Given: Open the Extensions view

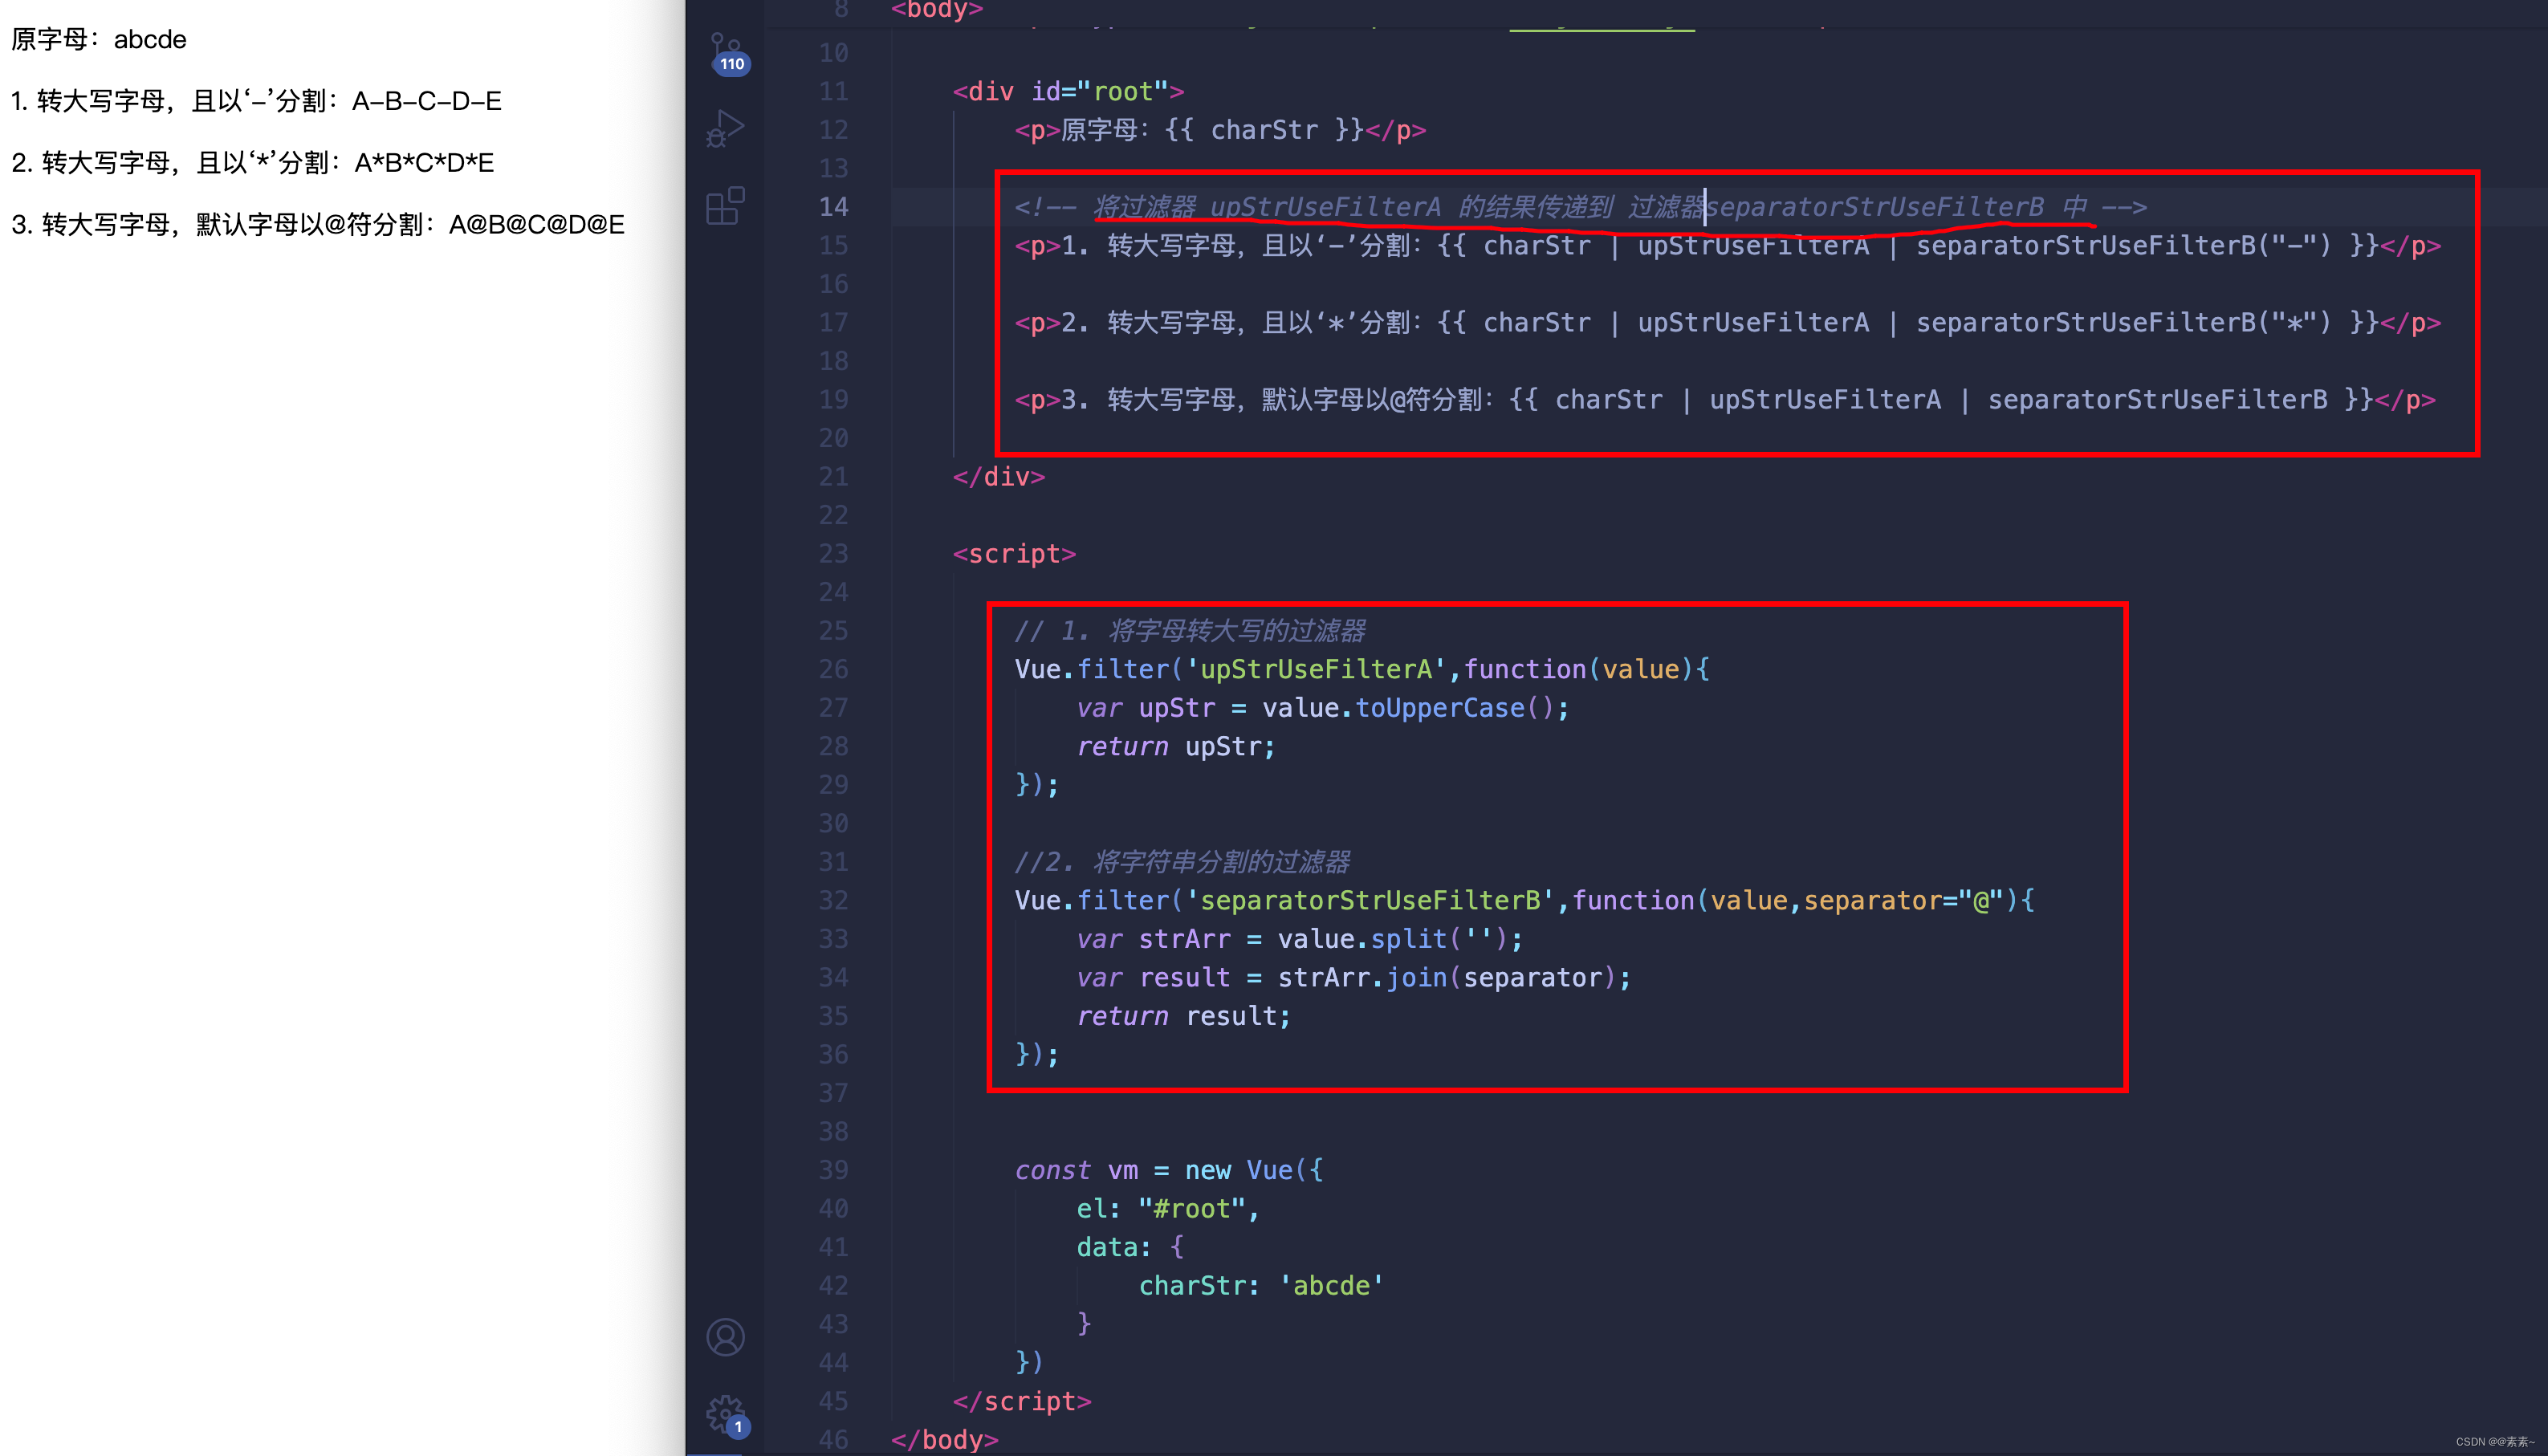Looking at the screenshot, I should 726,206.
